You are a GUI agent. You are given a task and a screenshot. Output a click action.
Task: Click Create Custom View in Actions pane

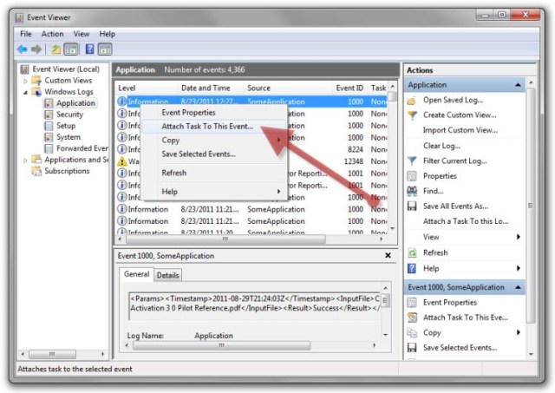pos(460,115)
